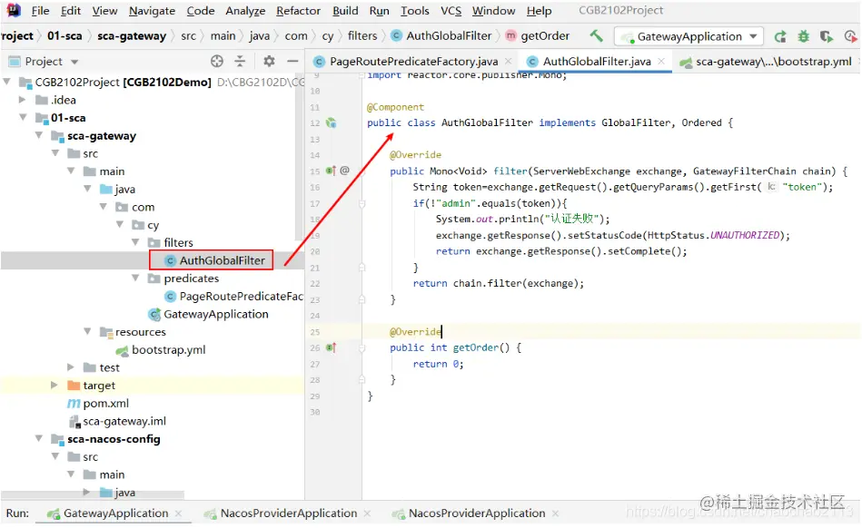Collapse the 01-sca module
The width and height of the screenshot is (862, 528).
point(23,117)
